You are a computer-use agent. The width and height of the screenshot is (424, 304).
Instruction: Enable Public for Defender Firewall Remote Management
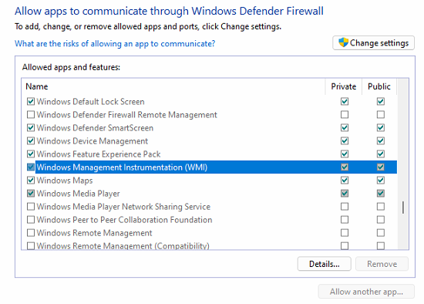(381, 114)
